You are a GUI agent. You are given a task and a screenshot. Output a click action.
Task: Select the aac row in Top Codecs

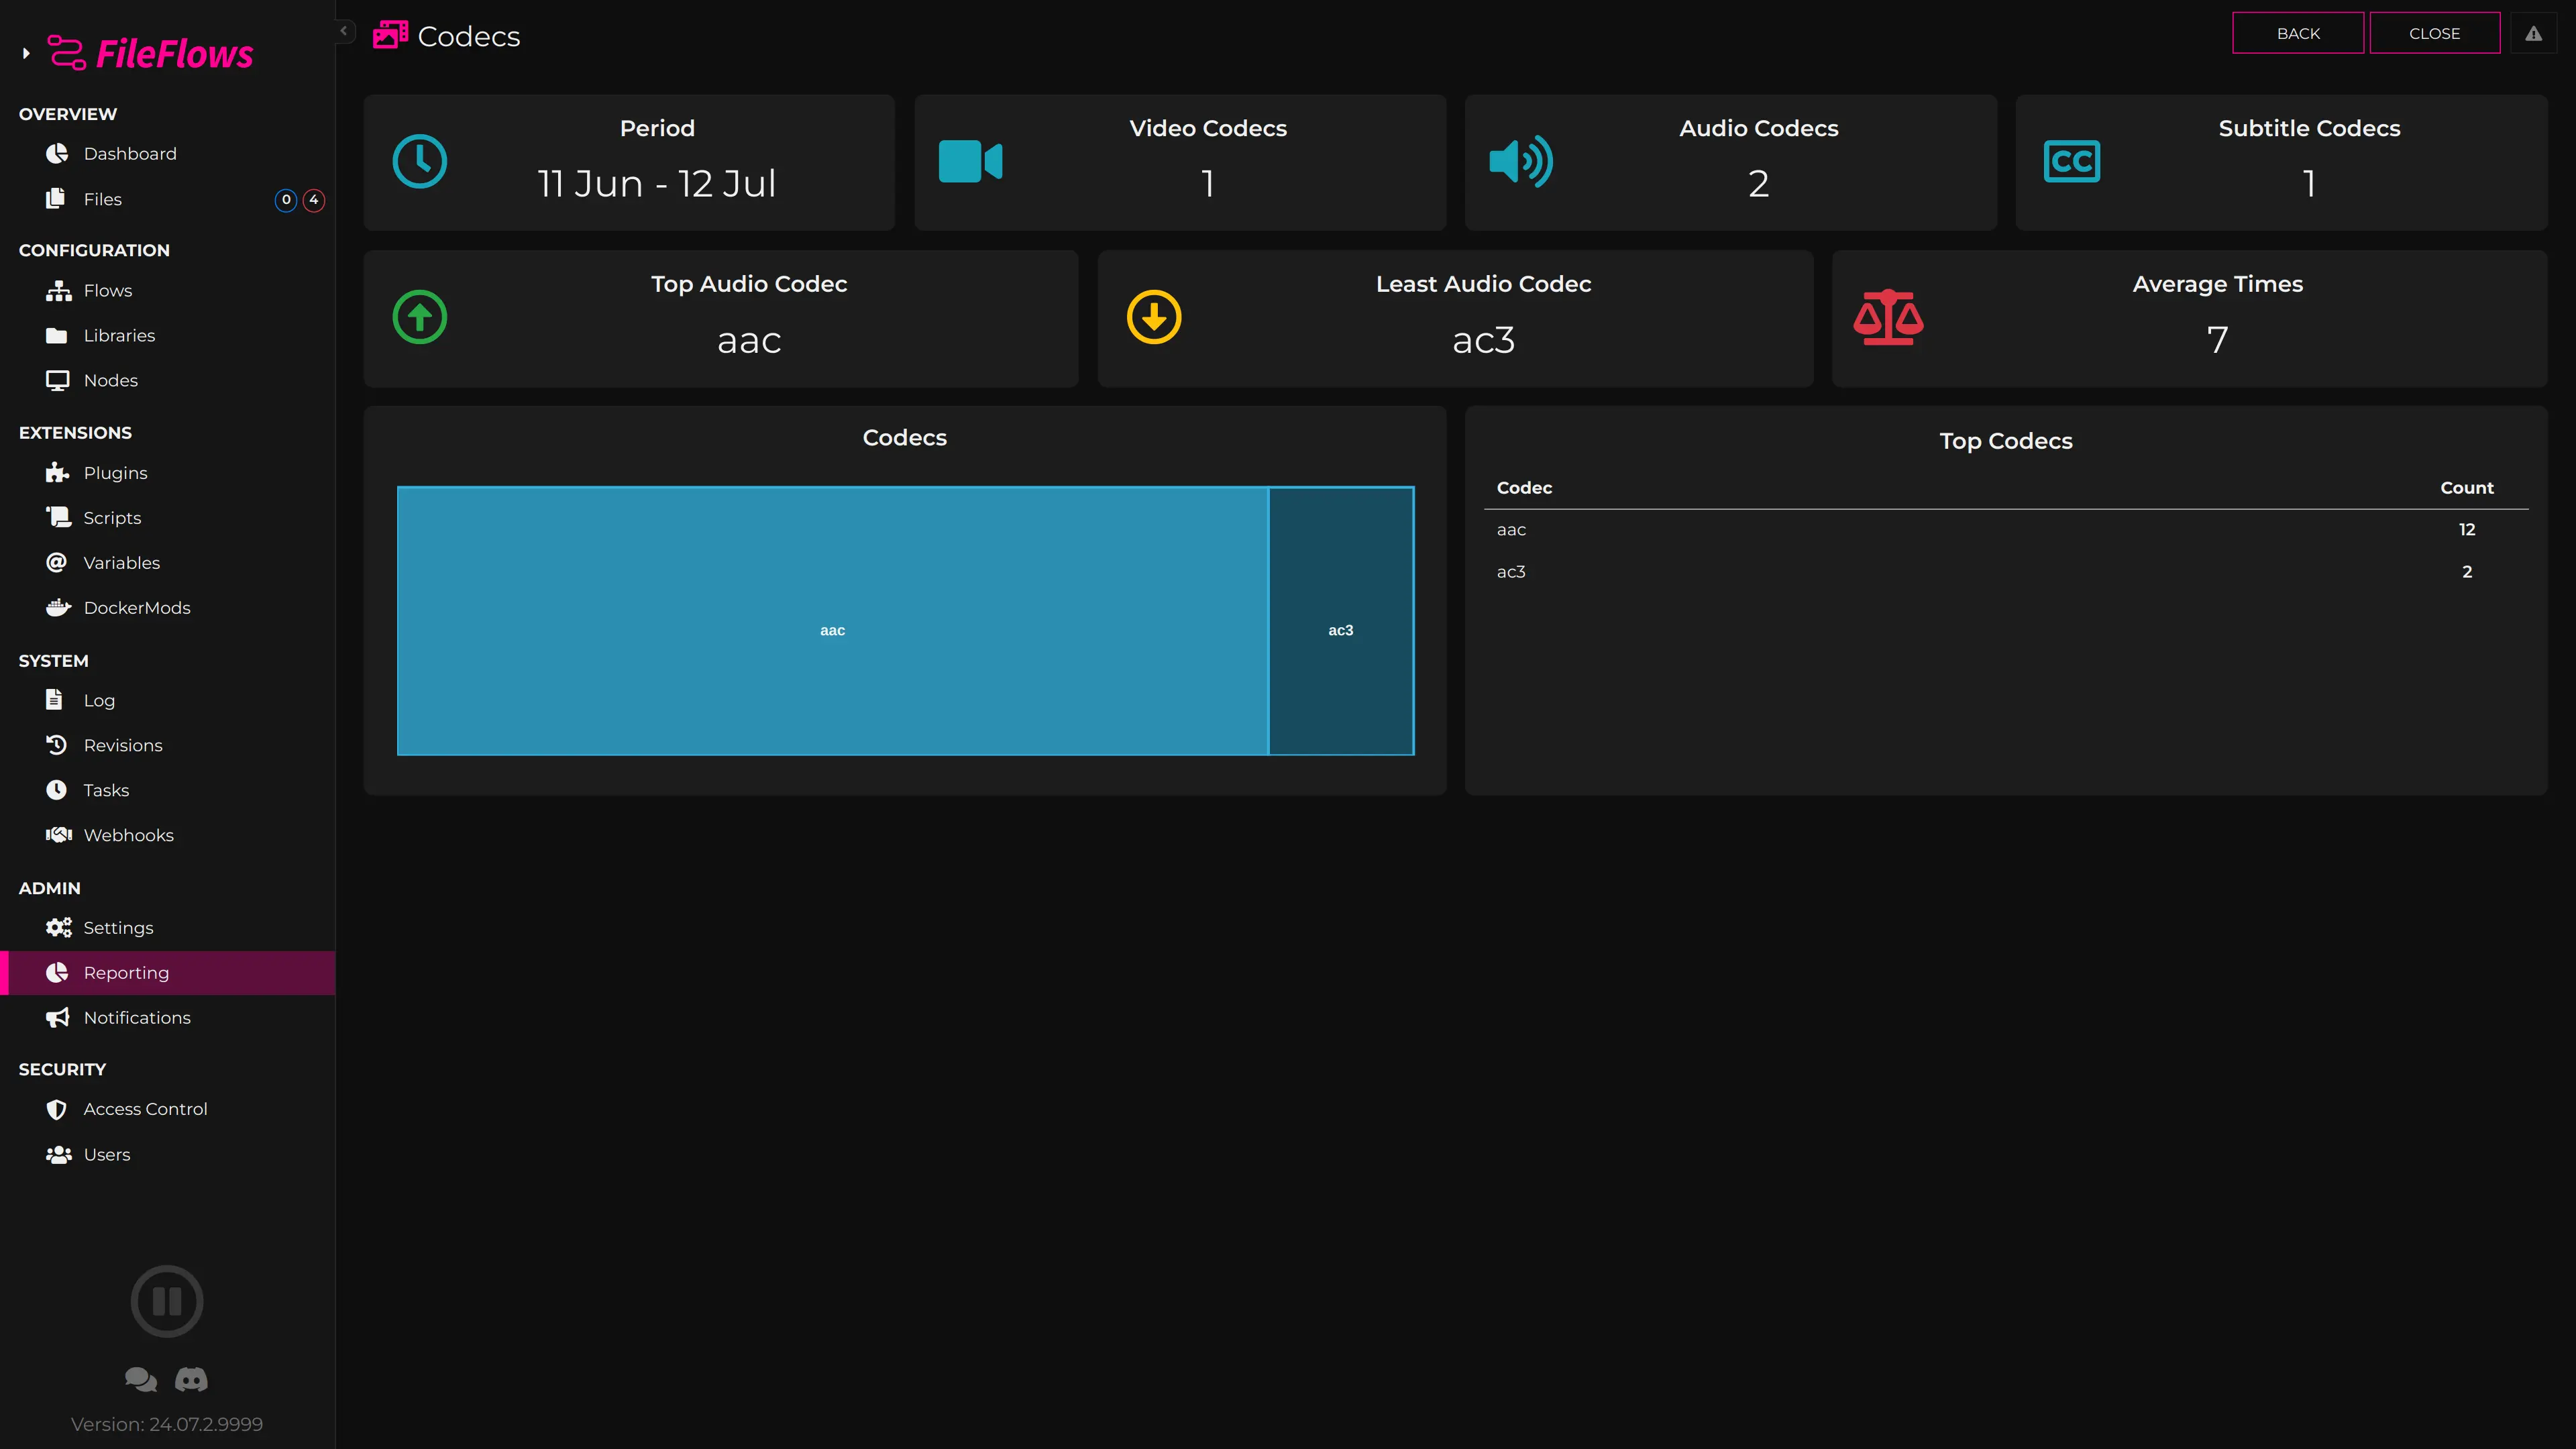coord(2006,530)
